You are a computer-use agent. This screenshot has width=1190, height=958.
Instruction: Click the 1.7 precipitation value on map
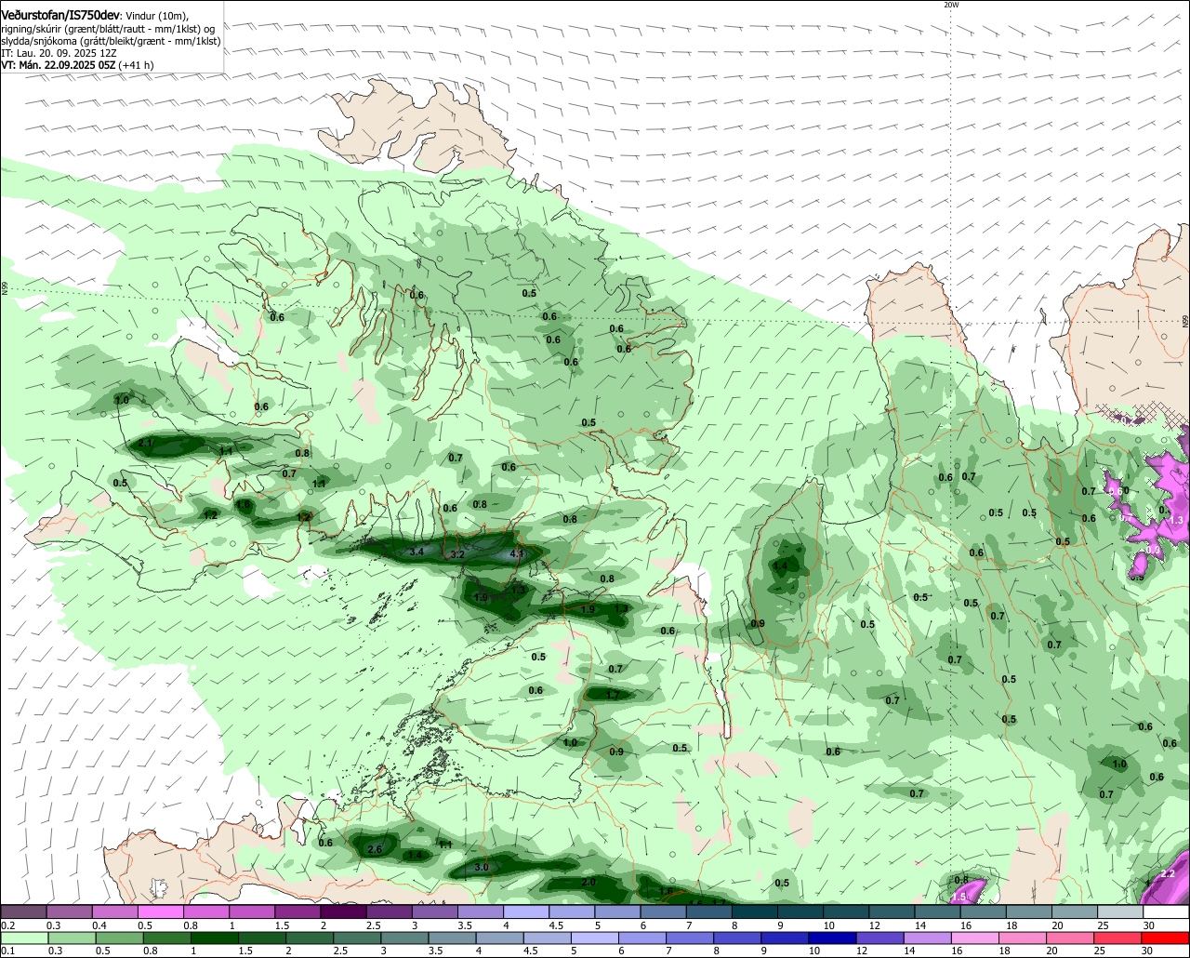click(613, 695)
